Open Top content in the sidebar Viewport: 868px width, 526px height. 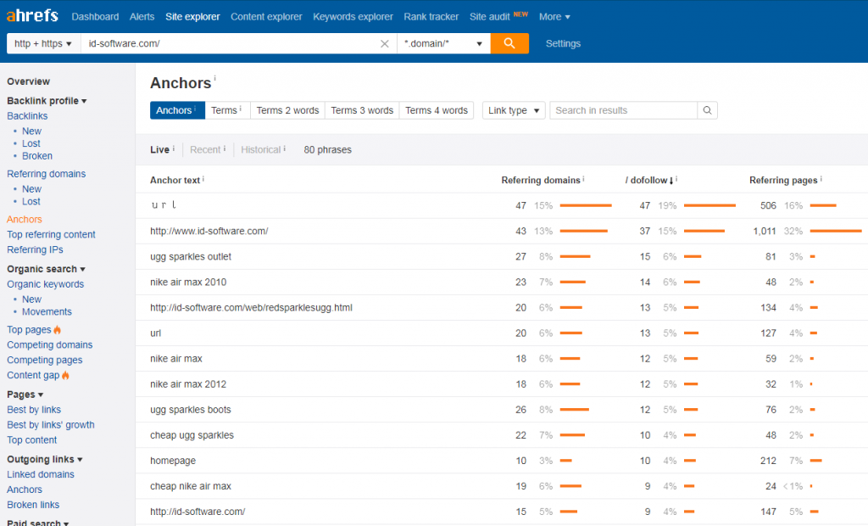coord(31,440)
